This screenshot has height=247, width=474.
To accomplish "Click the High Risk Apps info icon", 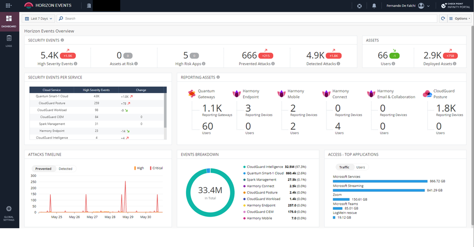I will pyautogui.click(x=204, y=63).
